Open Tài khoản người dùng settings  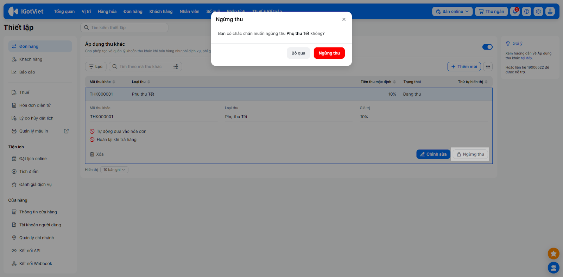tap(40, 225)
